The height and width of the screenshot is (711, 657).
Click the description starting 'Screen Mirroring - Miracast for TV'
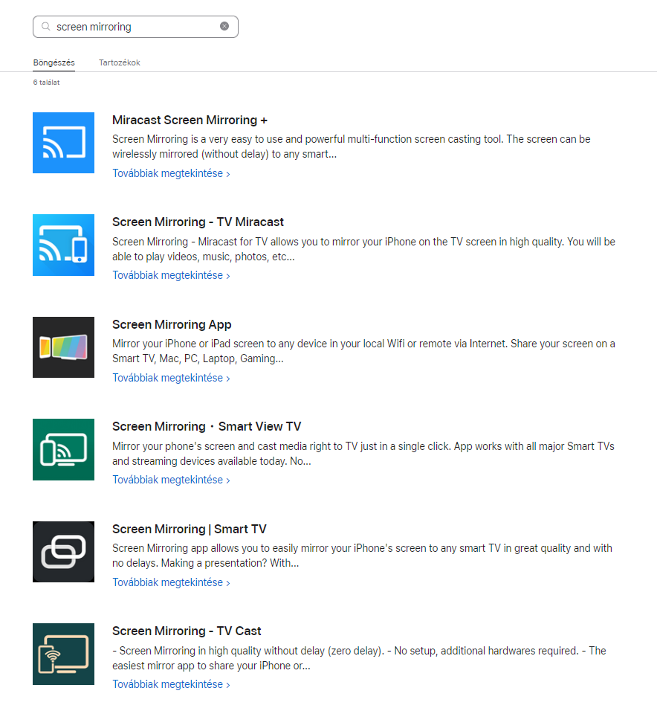pos(364,249)
